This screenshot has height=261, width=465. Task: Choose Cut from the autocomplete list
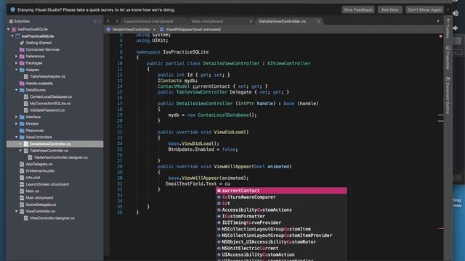[x=281, y=203]
